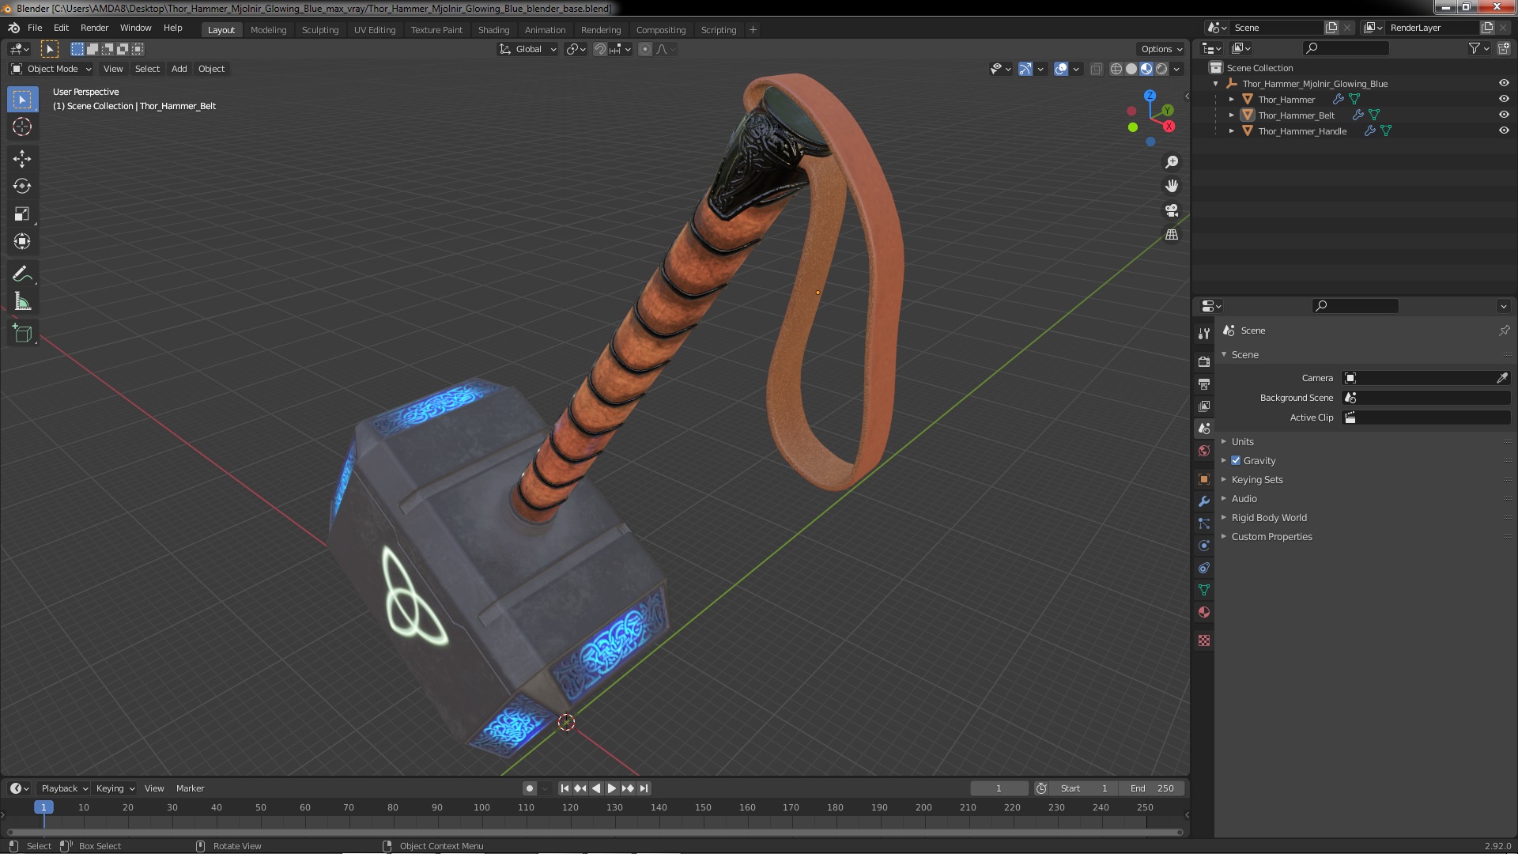Open the File menu
1518x854 pixels.
(x=35, y=28)
